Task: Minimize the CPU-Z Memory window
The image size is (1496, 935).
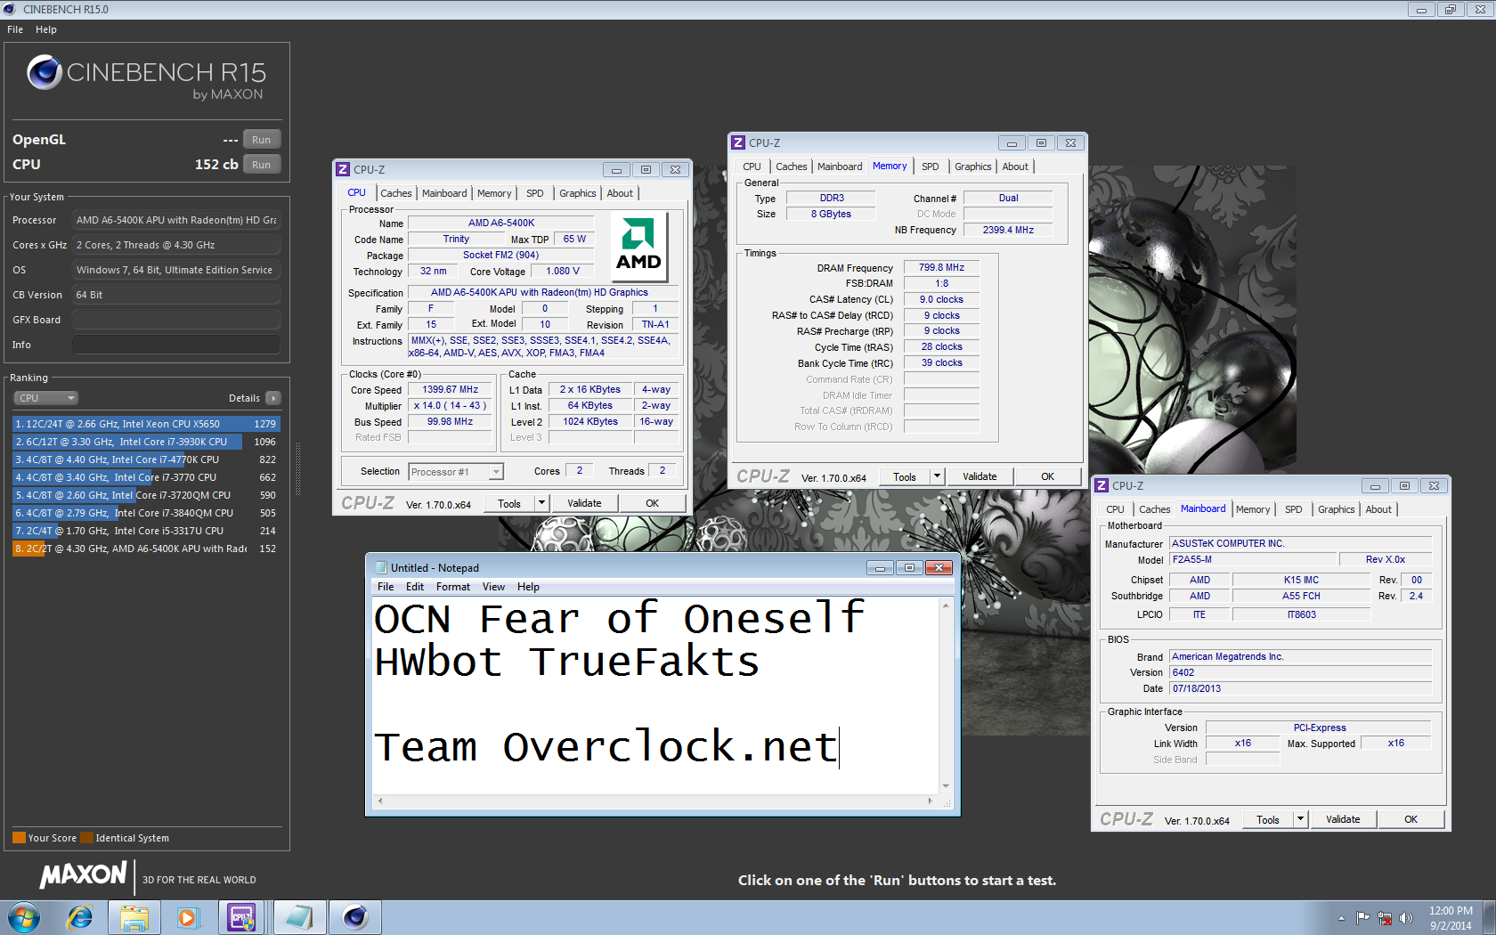Action: click(1011, 142)
